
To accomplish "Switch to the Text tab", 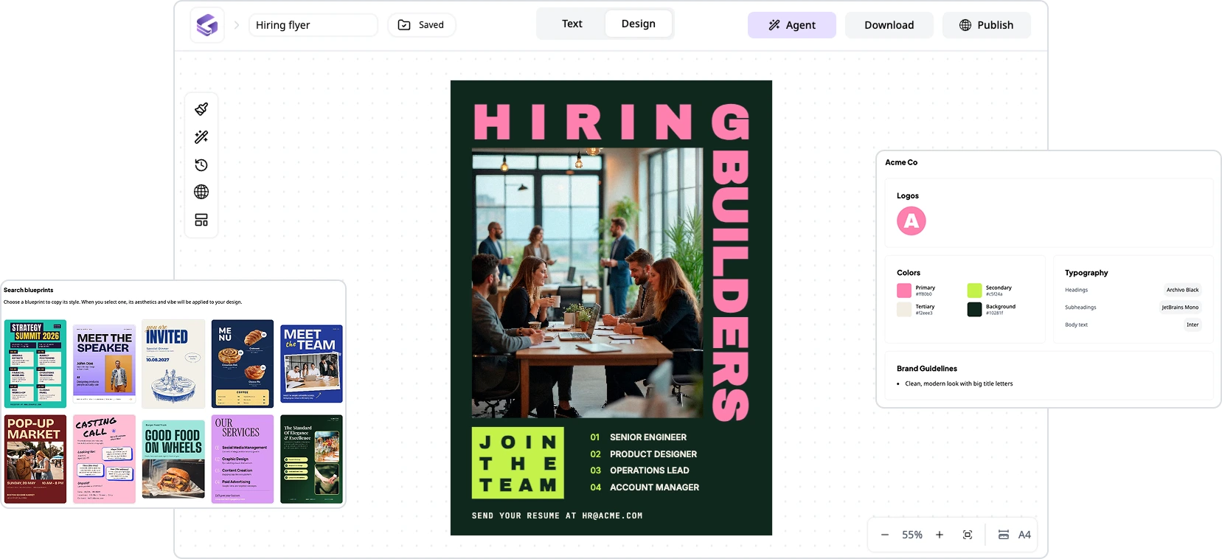I will click(x=572, y=24).
